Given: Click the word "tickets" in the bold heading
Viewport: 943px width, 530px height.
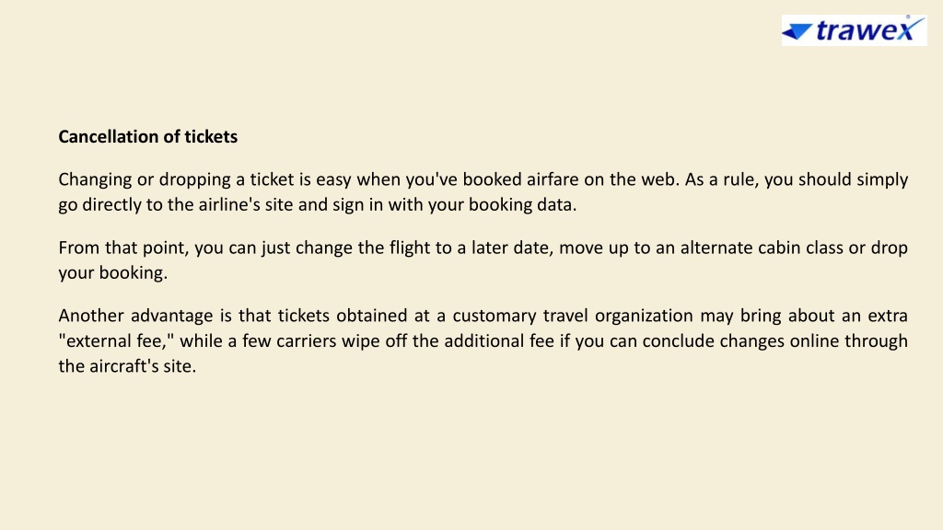Looking at the screenshot, I should (211, 136).
